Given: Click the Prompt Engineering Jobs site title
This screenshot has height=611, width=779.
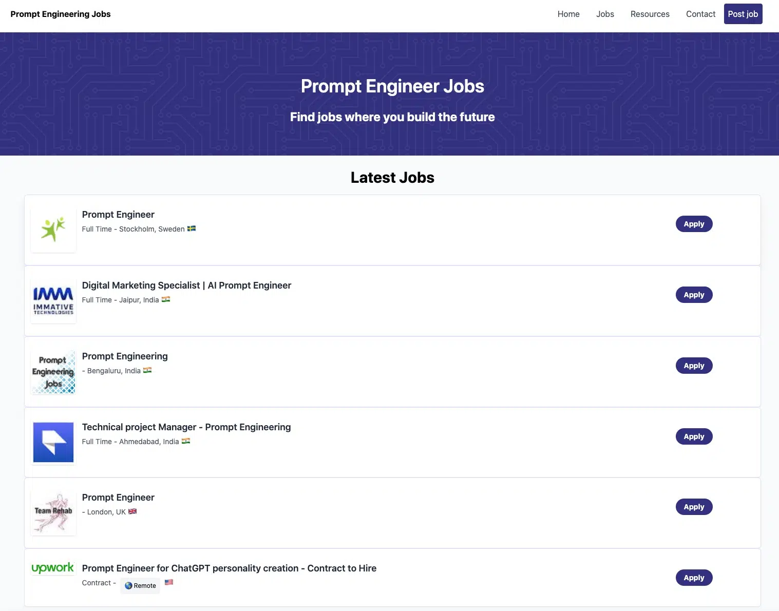Looking at the screenshot, I should coord(60,14).
